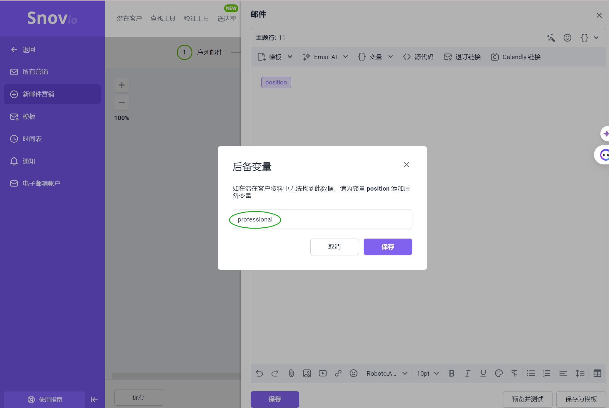Open the 潜在客户 top tab
609x408 pixels.
pos(129,19)
